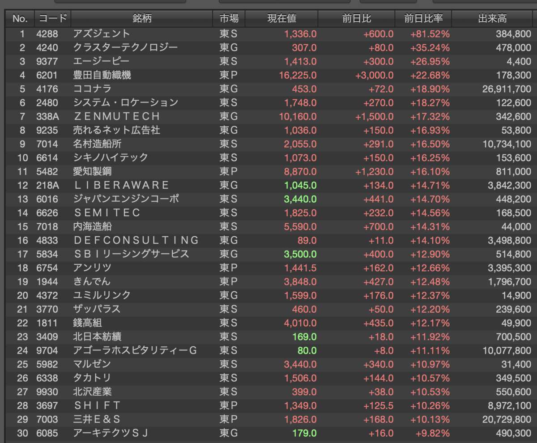
Task: Sort by the No. column header
Action: (20, 19)
